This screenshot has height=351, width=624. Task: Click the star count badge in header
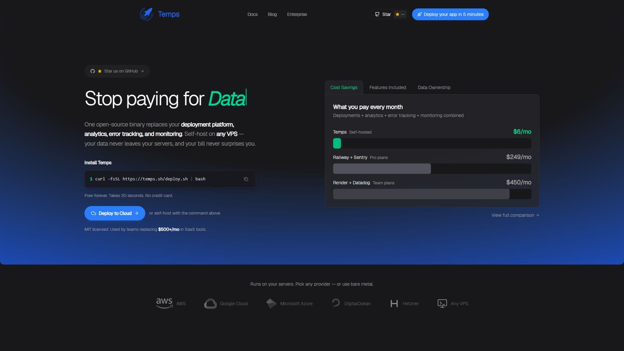coord(400,14)
